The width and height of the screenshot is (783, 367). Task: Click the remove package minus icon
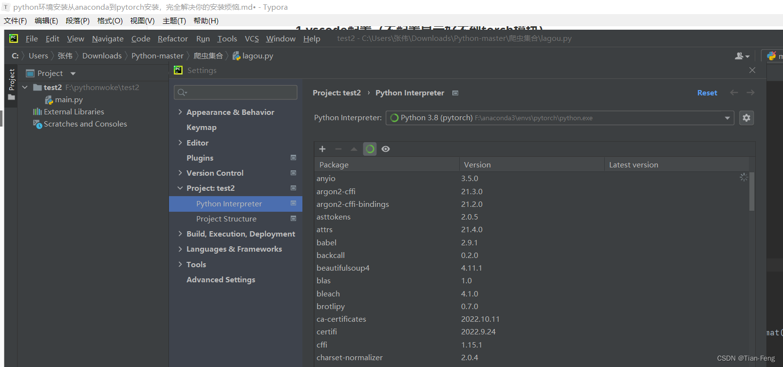[x=338, y=149]
